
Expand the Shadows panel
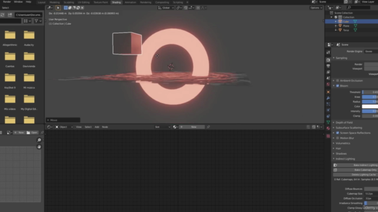pos(340,154)
